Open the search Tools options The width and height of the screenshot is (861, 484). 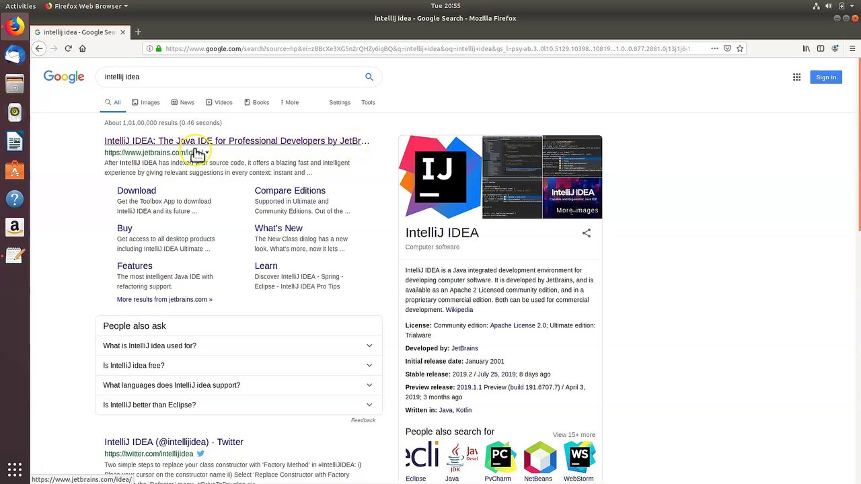368,102
